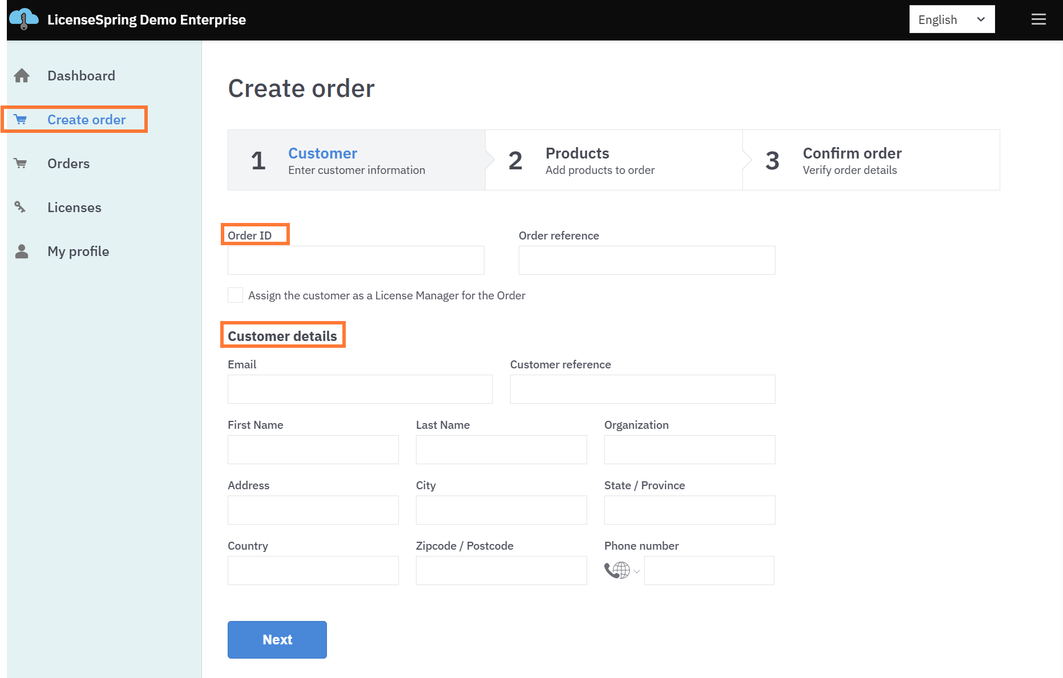This screenshot has width=1063, height=678.
Task: Click the phone globe country icon
Action: pyautogui.click(x=617, y=570)
